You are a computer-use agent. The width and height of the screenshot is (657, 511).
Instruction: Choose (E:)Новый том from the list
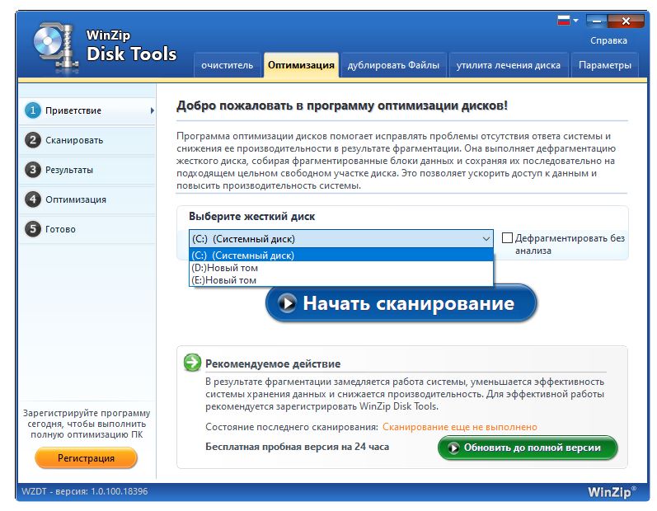click(x=341, y=280)
